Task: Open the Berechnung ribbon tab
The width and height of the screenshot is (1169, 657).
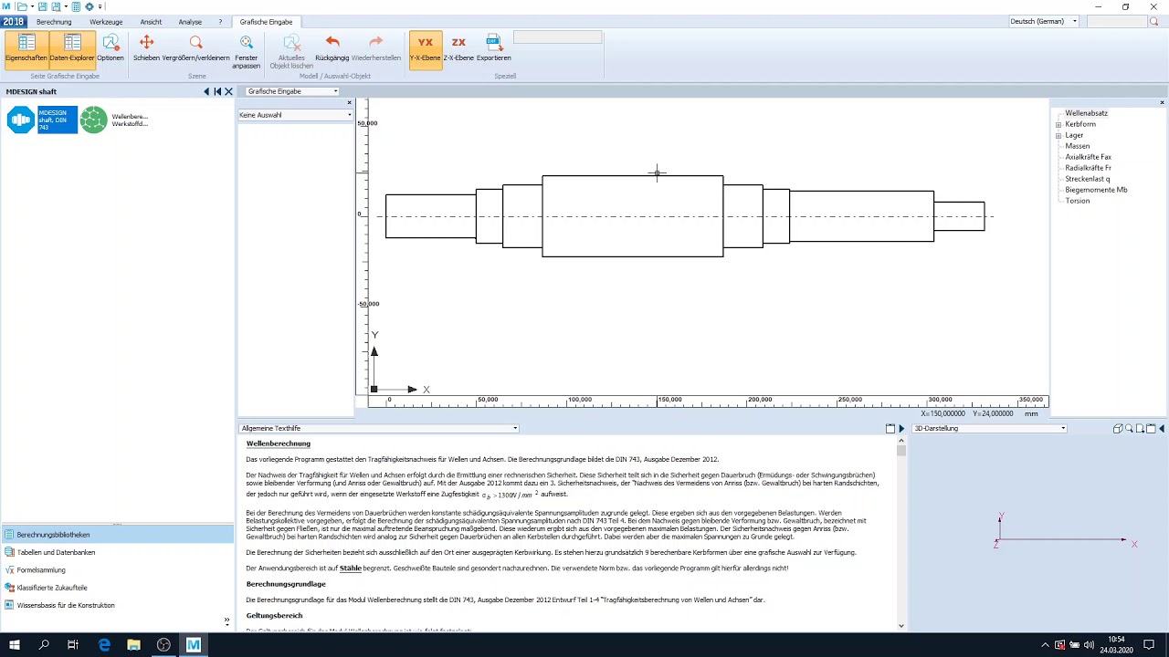Action: [x=54, y=22]
